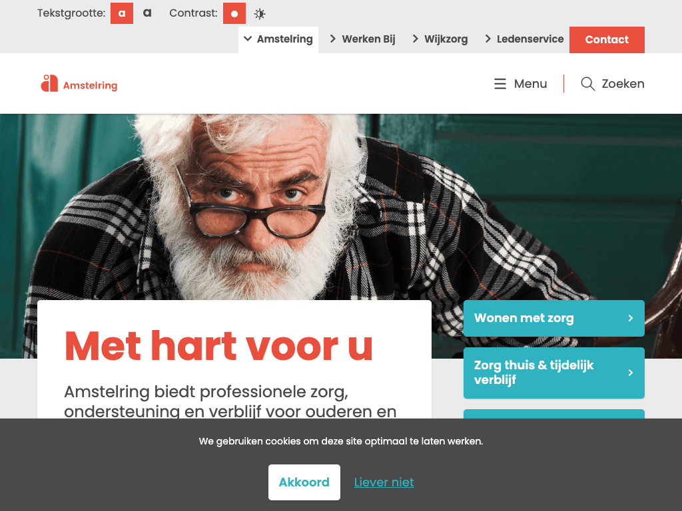Decline cookies via Liever niet

click(384, 482)
